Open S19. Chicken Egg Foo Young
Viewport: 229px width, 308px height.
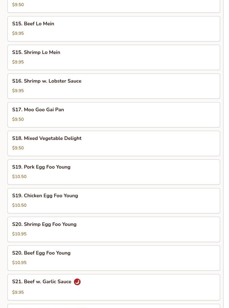(114, 201)
